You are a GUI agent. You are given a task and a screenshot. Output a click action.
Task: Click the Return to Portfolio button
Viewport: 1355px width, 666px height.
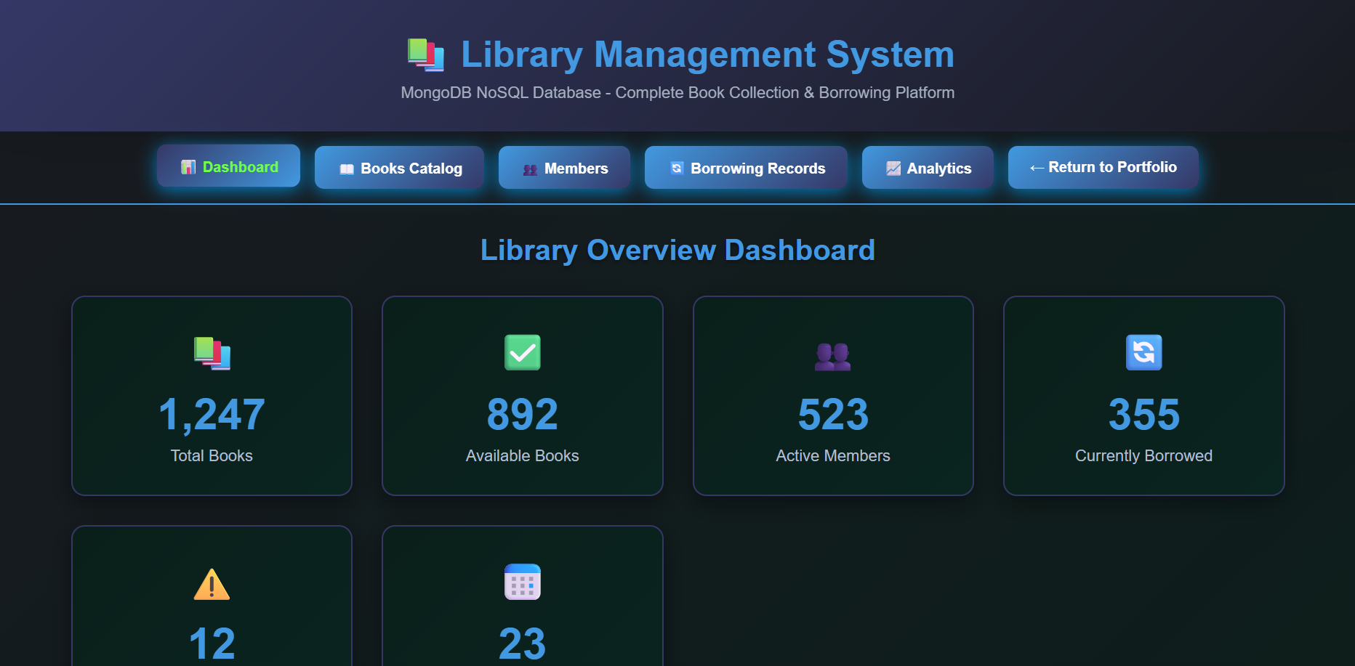pyautogui.click(x=1103, y=167)
